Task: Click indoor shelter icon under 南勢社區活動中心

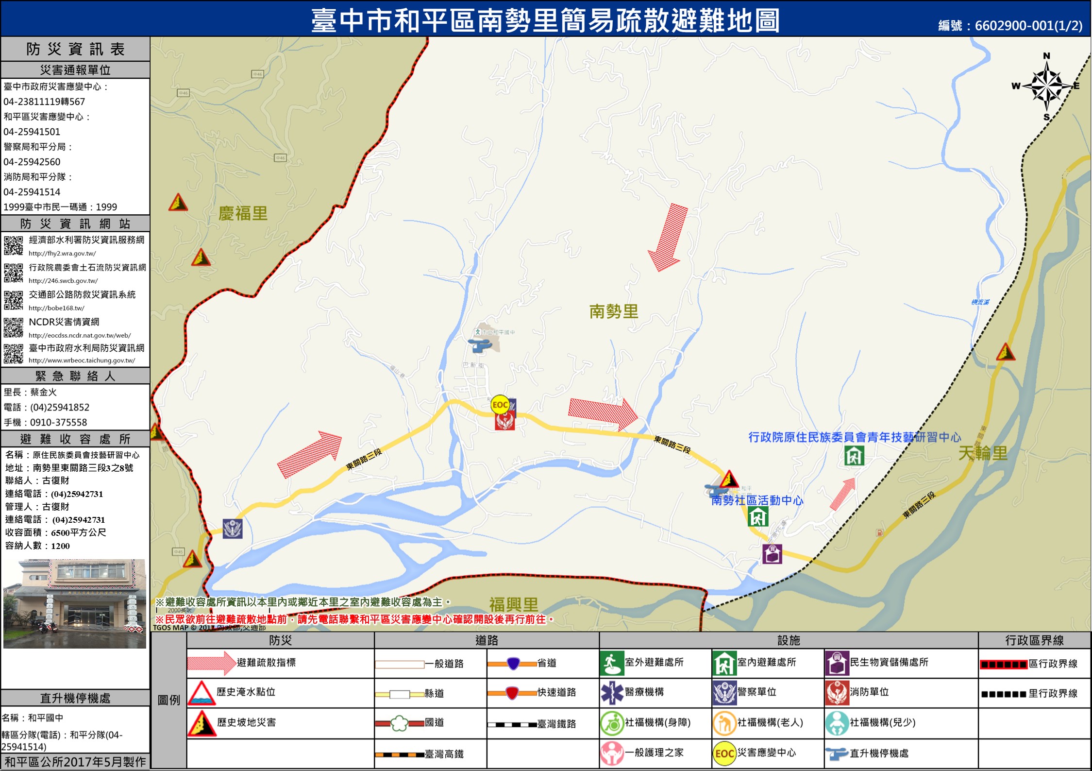Action: (x=757, y=516)
